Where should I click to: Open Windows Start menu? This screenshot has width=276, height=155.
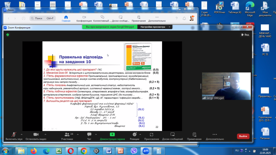tap(5, 151)
